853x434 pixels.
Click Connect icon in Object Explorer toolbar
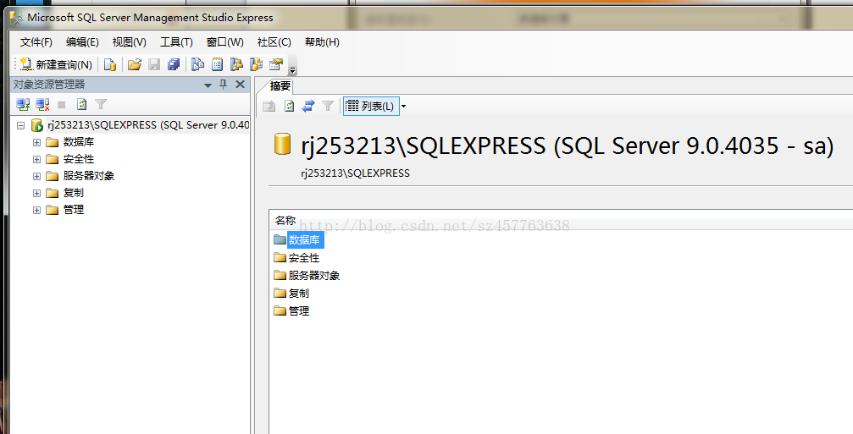(23, 104)
